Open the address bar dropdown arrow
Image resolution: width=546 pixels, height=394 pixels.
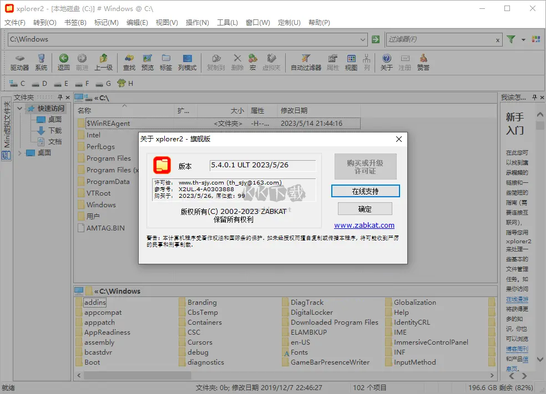pos(363,39)
